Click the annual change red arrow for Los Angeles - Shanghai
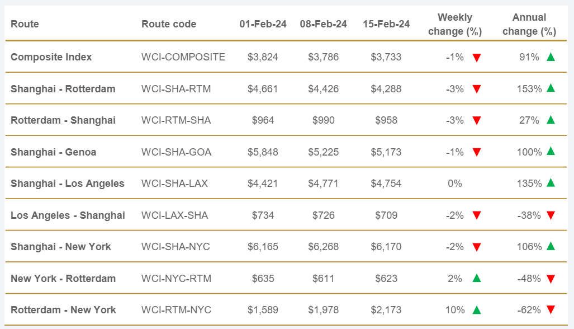This screenshot has height=329, width=574. (x=551, y=215)
